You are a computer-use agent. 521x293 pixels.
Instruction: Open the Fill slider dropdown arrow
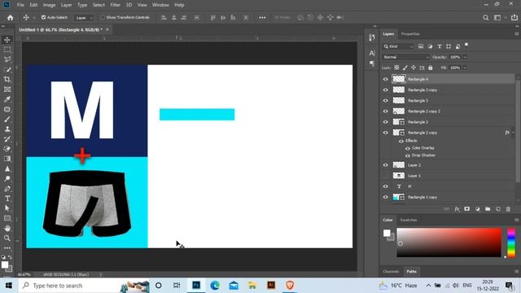pyautogui.click(x=465, y=68)
